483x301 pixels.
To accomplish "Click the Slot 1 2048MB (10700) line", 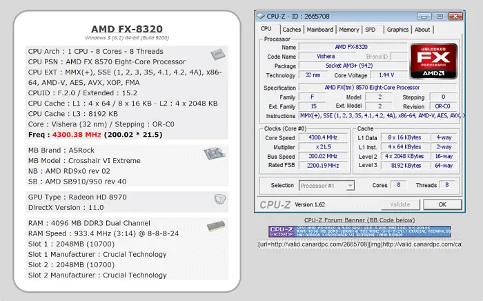I will (x=72, y=244).
